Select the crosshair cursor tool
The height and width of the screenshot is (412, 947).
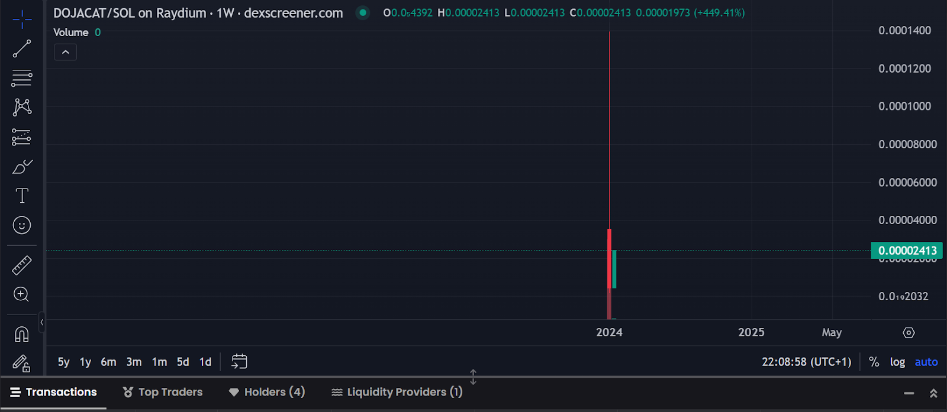pyautogui.click(x=22, y=20)
